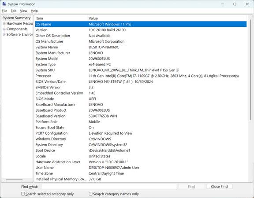
Task: Select the Processor row
Action: tap(141, 76)
